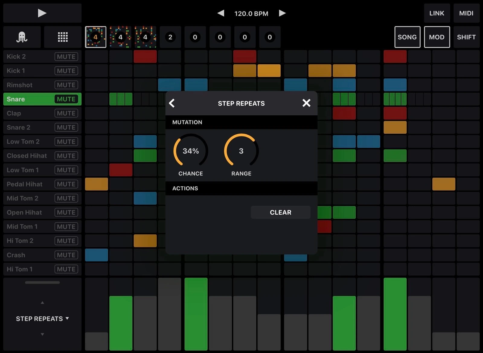The width and height of the screenshot is (483, 353).
Task: Click the Clear button
Action: pos(280,212)
